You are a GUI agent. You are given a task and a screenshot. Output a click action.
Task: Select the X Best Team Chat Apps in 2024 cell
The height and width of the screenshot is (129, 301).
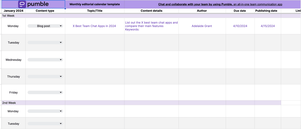pos(95,26)
